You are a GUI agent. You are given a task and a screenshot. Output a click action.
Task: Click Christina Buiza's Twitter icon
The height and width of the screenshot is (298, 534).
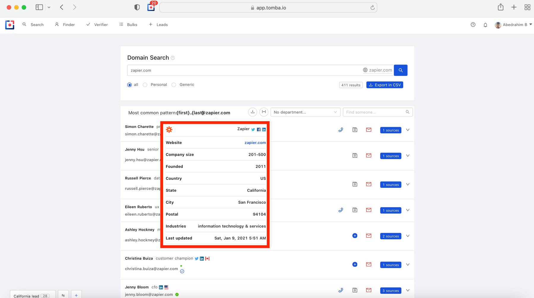(196, 259)
